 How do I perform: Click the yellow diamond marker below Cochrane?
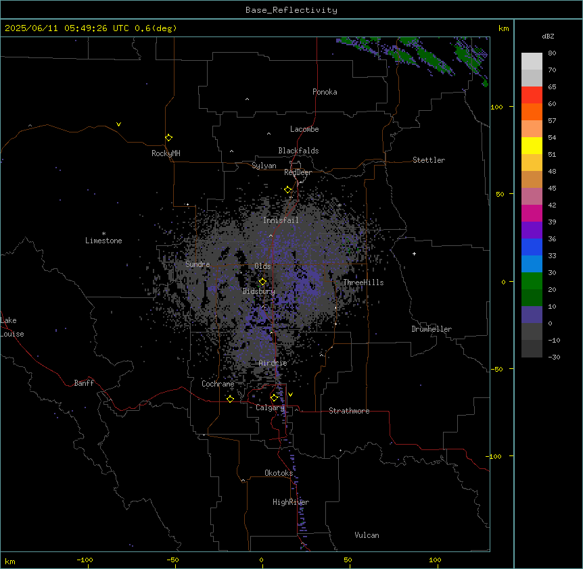[x=230, y=399]
